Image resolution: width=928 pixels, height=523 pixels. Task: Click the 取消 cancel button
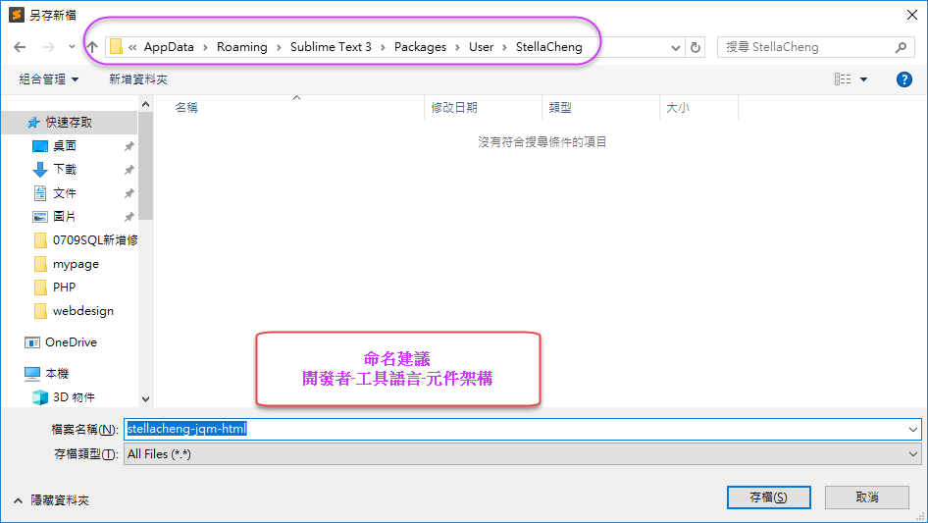pyautogui.click(x=866, y=497)
